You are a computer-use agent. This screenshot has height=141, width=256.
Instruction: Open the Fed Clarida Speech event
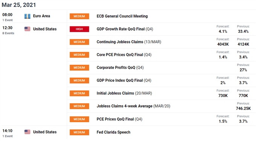(x=113, y=132)
